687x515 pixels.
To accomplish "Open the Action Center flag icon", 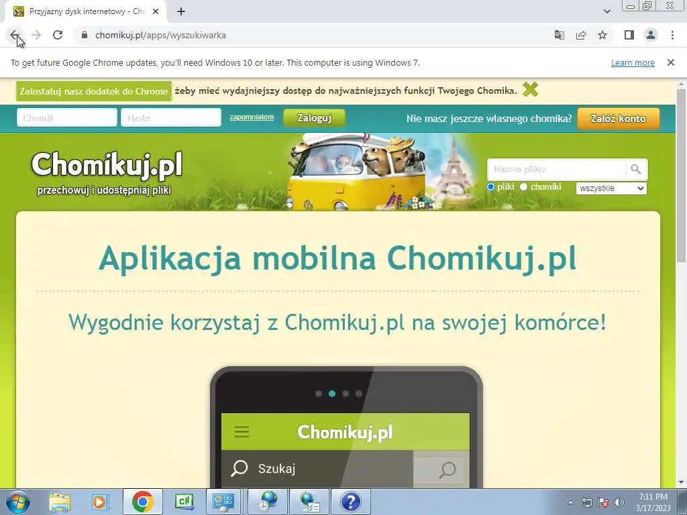I will click(x=603, y=502).
